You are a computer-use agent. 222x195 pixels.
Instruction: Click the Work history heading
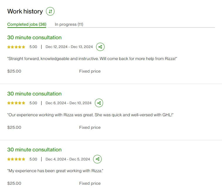coord(25,11)
